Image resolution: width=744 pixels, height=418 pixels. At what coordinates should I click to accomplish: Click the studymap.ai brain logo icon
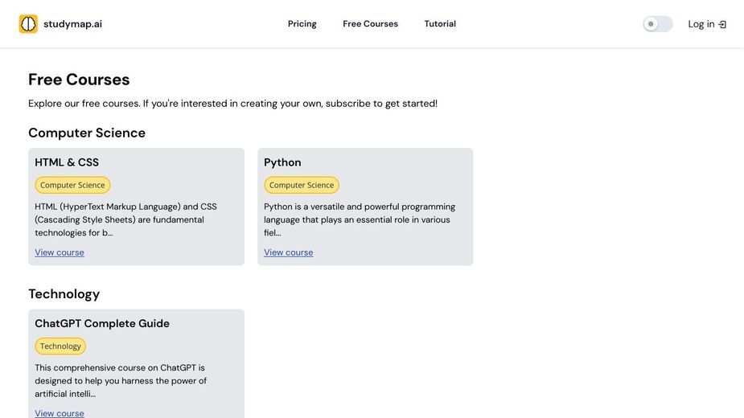tap(28, 24)
